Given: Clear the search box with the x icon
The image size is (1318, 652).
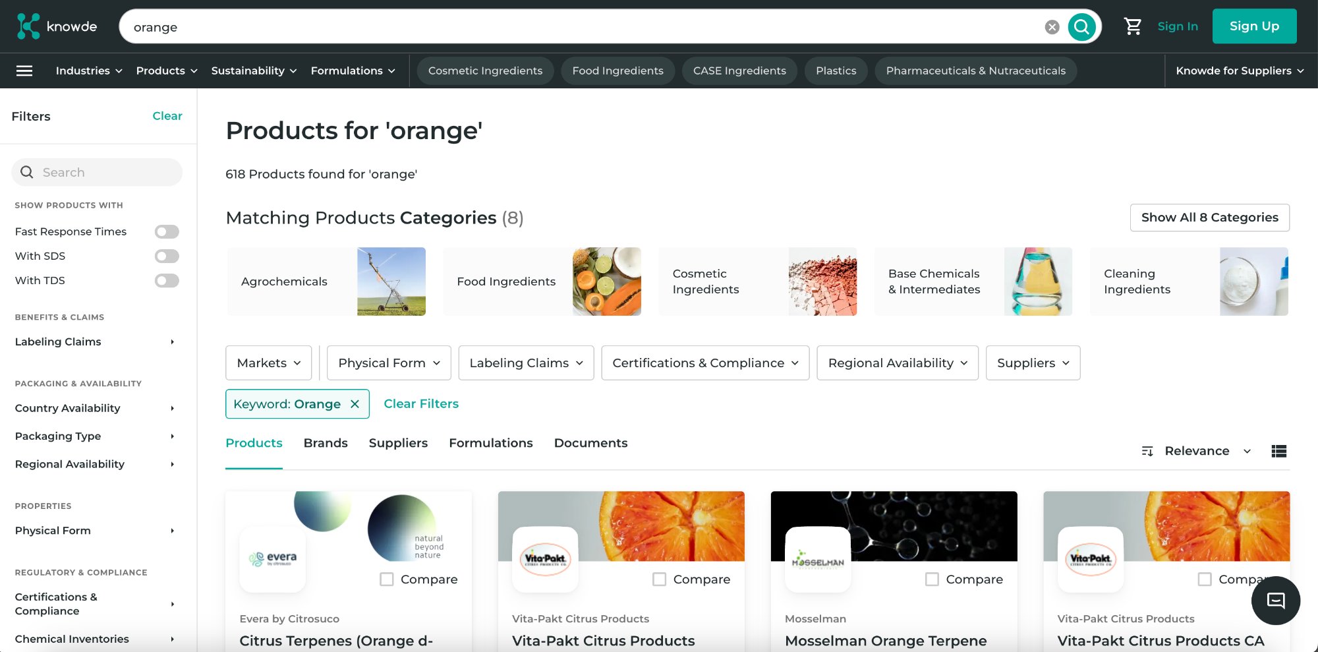Looking at the screenshot, I should click(x=1052, y=26).
